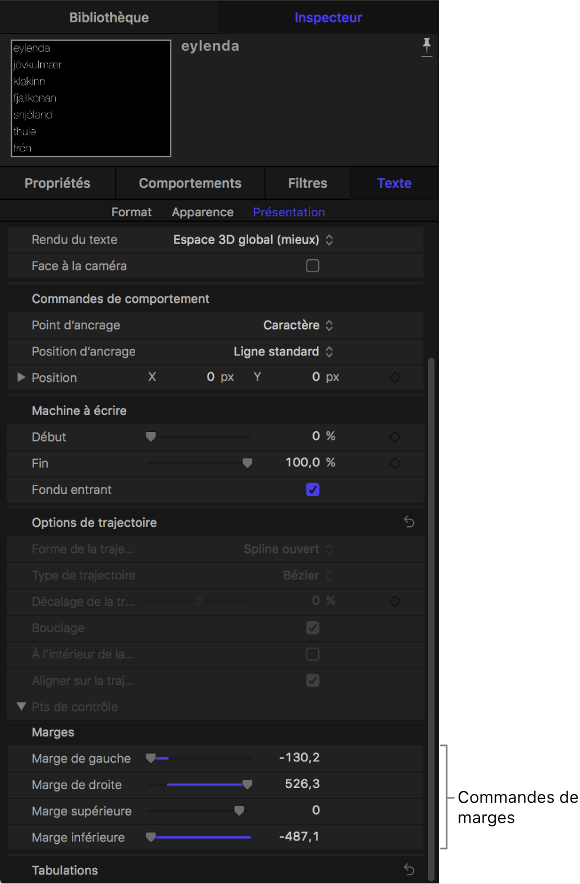This screenshot has width=580, height=884.
Task: Enable the Face à la caméra checkbox
Action: [313, 266]
